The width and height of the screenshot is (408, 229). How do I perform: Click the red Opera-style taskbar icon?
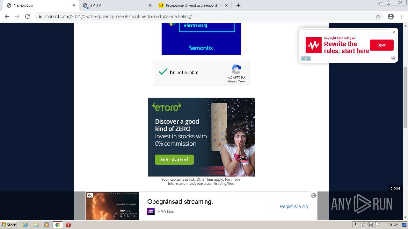pyautogui.click(x=68, y=225)
